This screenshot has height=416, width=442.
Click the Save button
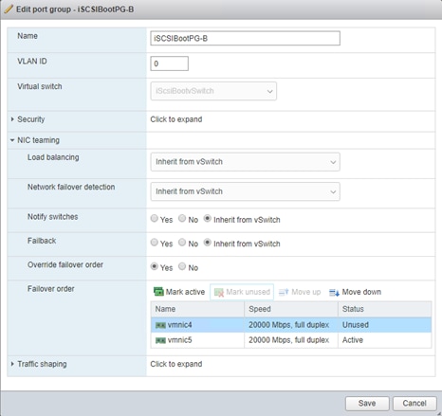click(367, 404)
